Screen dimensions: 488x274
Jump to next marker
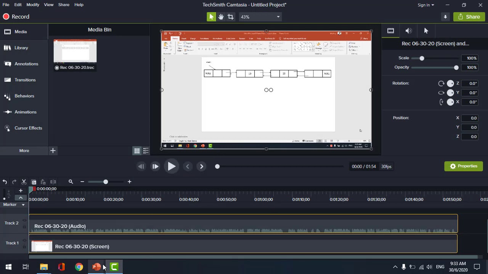(202, 166)
